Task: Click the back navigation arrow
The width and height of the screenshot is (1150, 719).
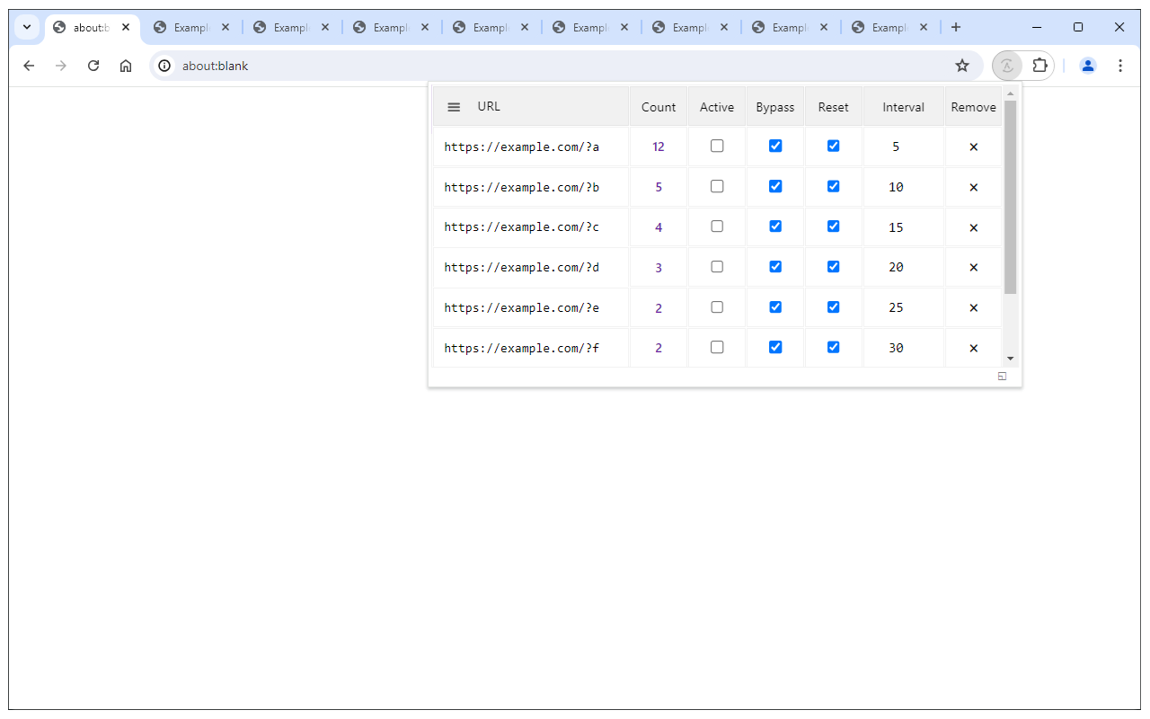Action: pyautogui.click(x=29, y=66)
